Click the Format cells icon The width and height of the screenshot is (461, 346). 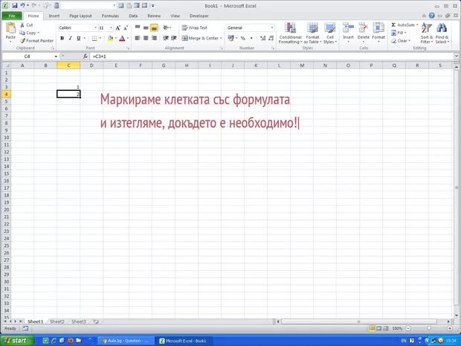click(x=378, y=28)
